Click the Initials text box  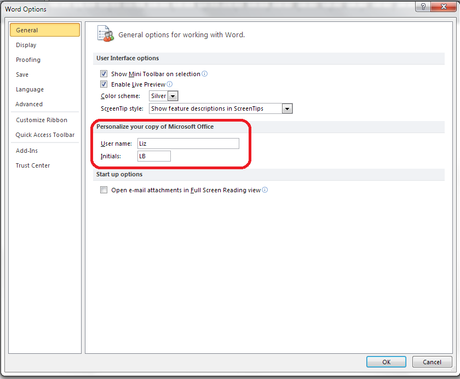(154, 156)
